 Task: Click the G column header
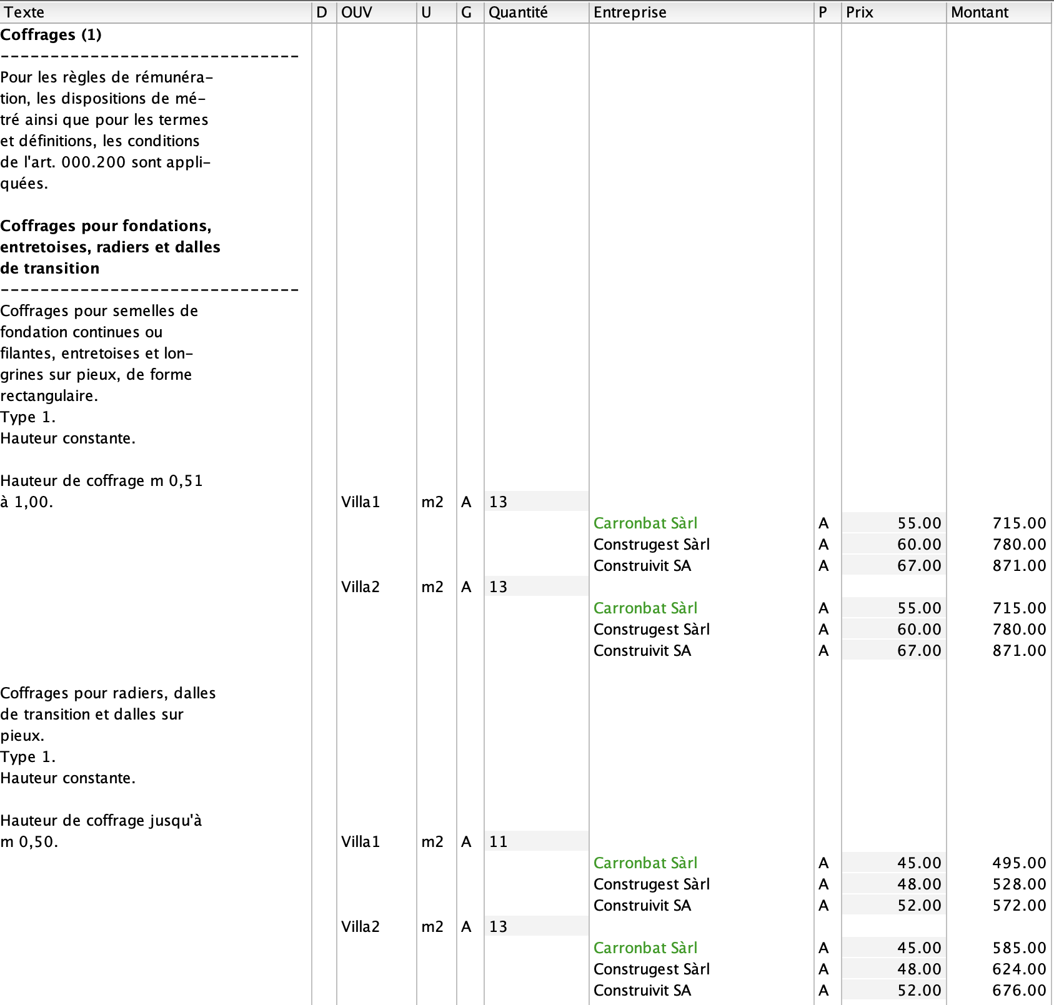pyautogui.click(x=470, y=12)
